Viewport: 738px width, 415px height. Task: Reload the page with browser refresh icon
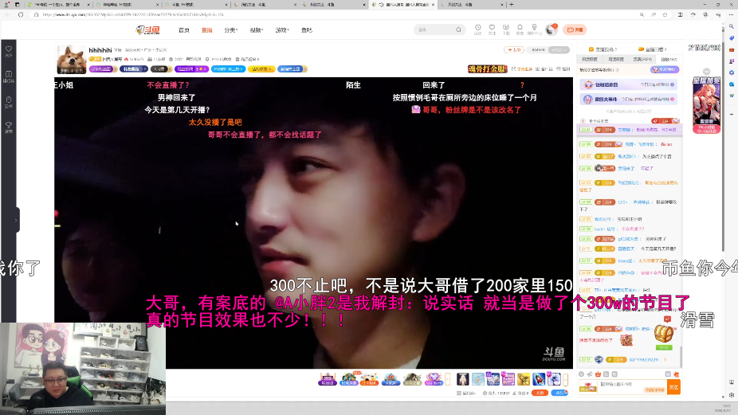point(21,14)
